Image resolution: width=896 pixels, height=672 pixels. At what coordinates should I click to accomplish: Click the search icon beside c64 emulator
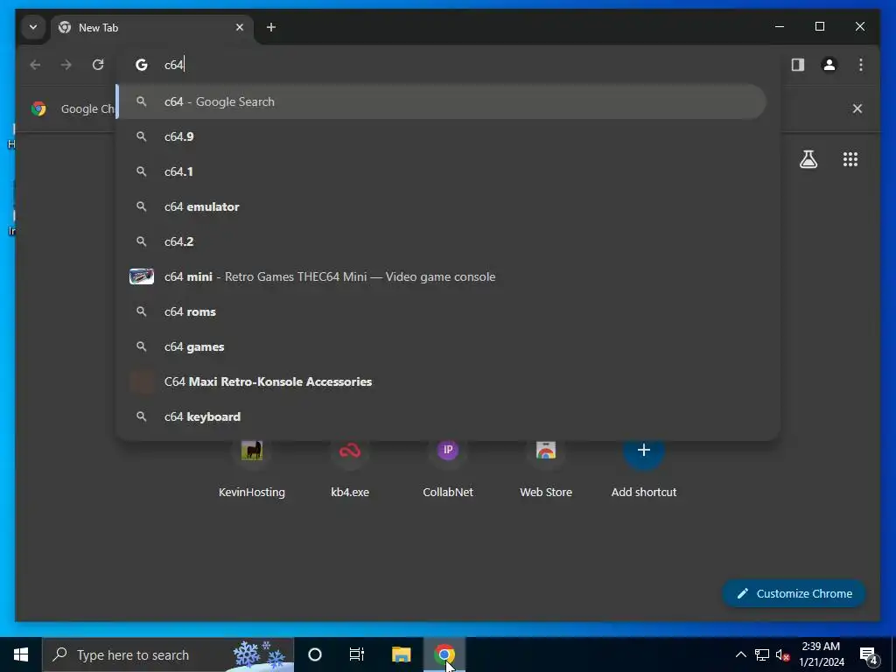click(x=141, y=206)
